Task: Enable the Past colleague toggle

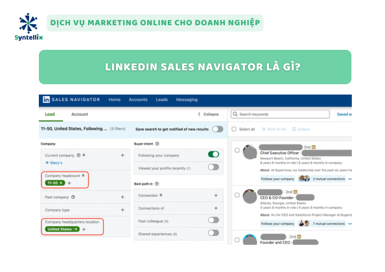Action: pos(213,220)
